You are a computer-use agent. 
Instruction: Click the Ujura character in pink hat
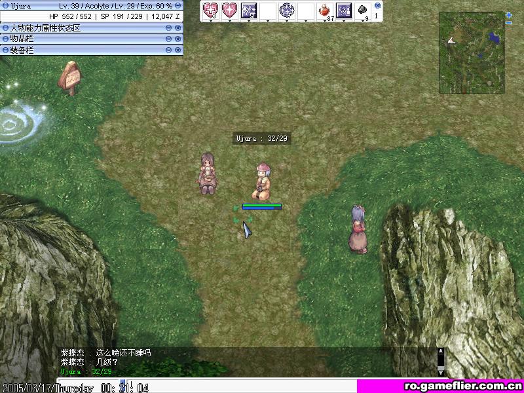pyautogui.click(x=263, y=181)
